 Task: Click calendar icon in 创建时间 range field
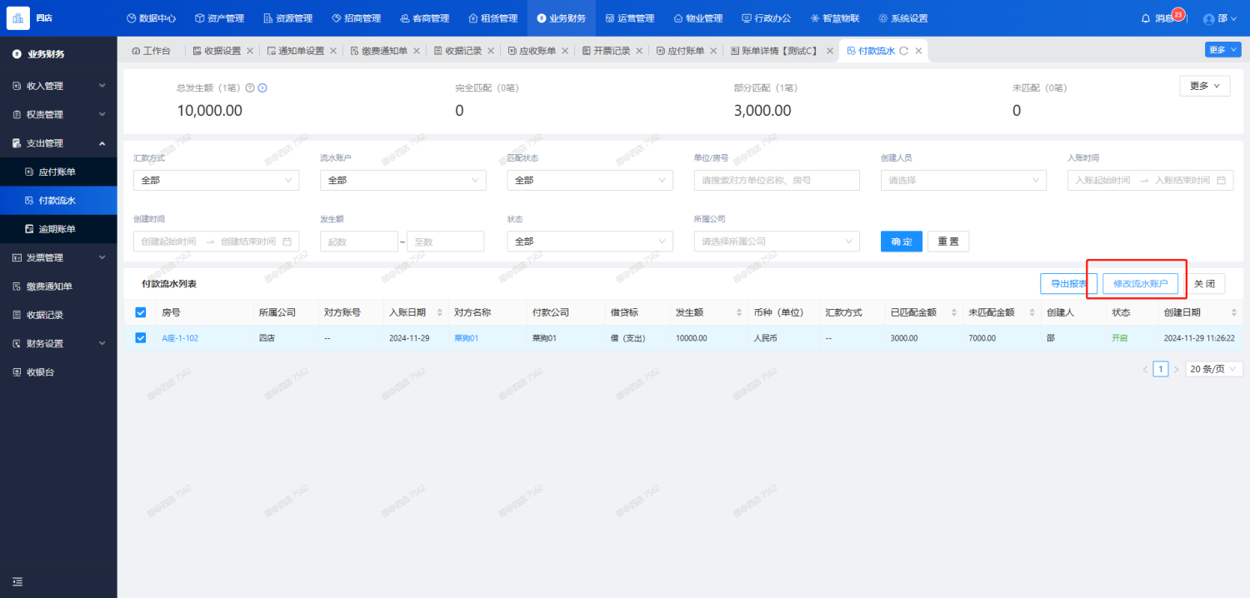tap(287, 242)
